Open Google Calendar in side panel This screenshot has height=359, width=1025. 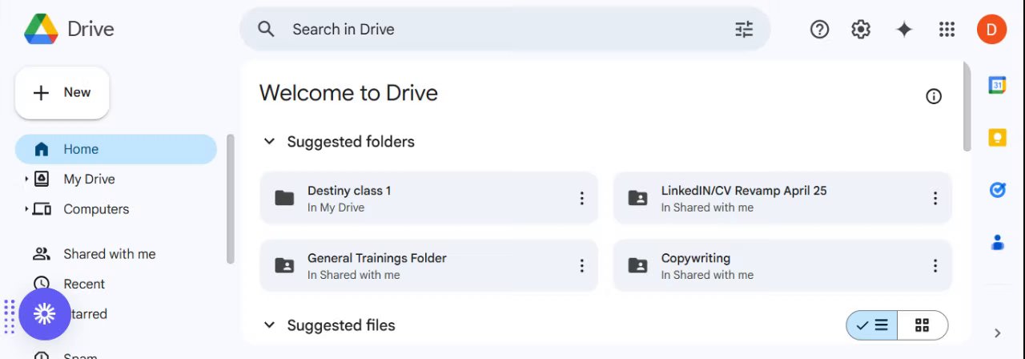coord(997,85)
